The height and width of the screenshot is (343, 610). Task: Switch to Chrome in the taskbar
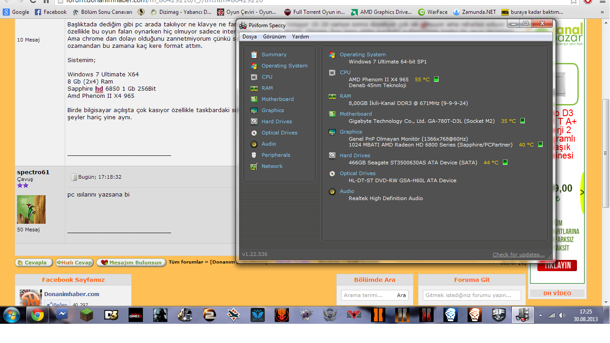[x=38, y=315]
